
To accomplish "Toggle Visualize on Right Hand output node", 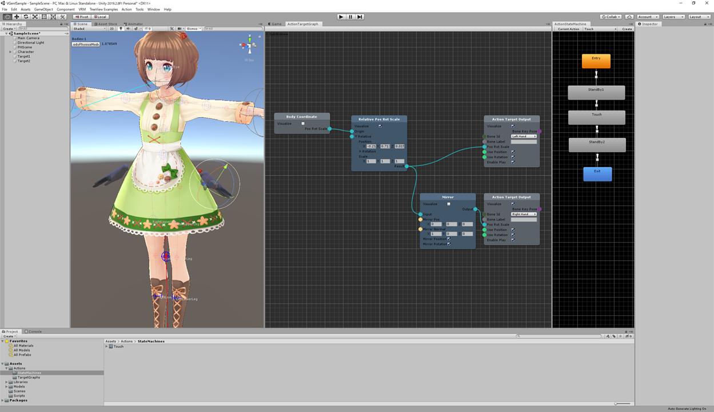I will coord(513,204).
